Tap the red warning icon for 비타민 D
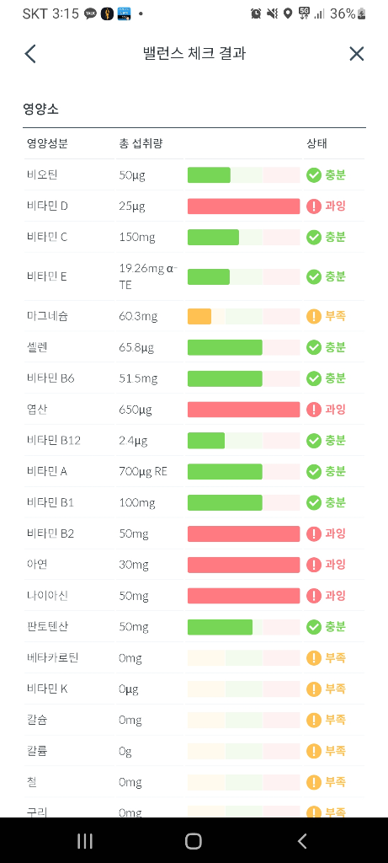 click(314, 206)
